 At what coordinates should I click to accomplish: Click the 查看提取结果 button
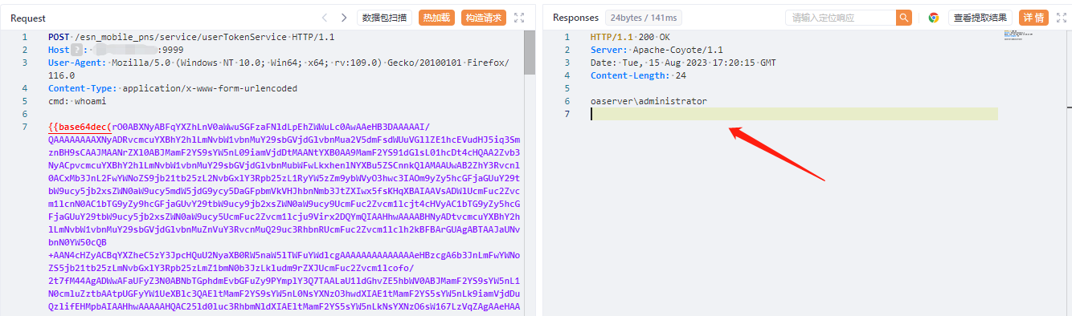980,18
